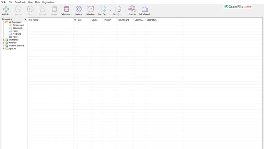The height and width of the screenshot is (149, 264).
Task: Close the Categories panel
Action: (25, 19)
